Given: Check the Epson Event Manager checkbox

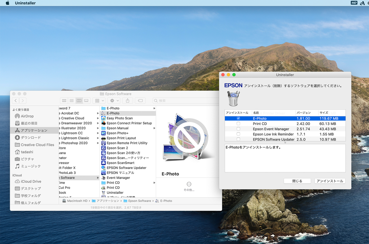Looking at the screenshot, I should [x=238, y=129].
